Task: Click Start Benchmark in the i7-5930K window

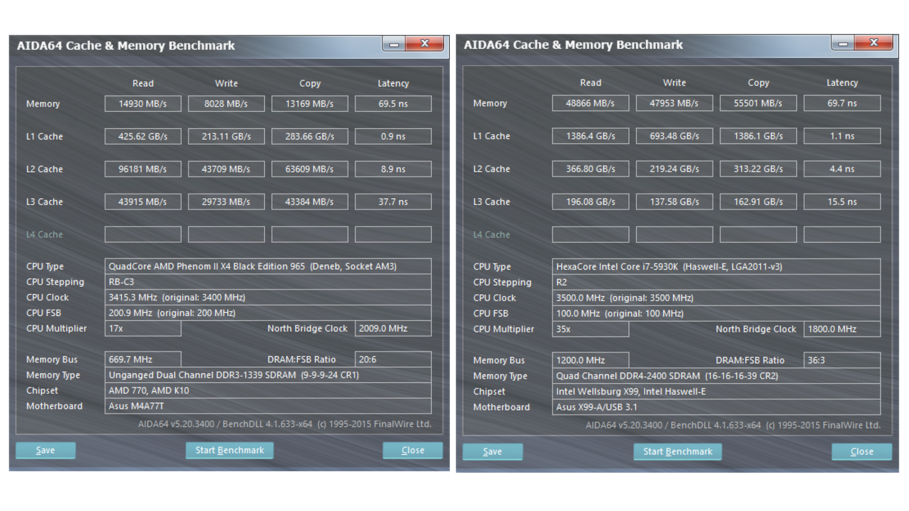Action: 677,452
